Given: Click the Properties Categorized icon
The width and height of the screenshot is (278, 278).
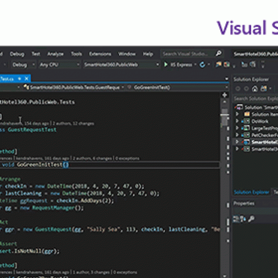Looking at the screenshot, I should tap(236, 219).
